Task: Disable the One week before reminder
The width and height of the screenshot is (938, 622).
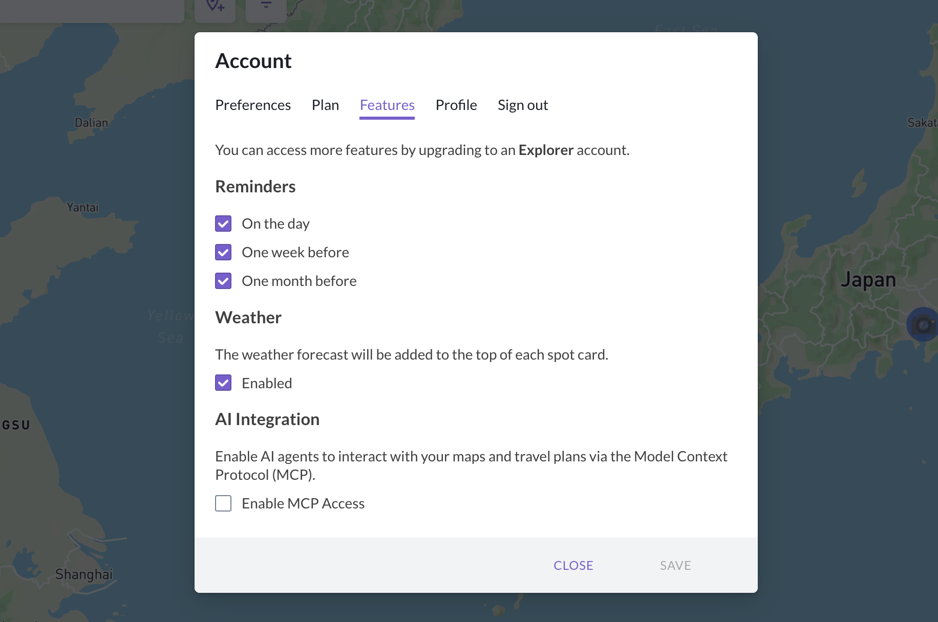Action: point(223,252)
